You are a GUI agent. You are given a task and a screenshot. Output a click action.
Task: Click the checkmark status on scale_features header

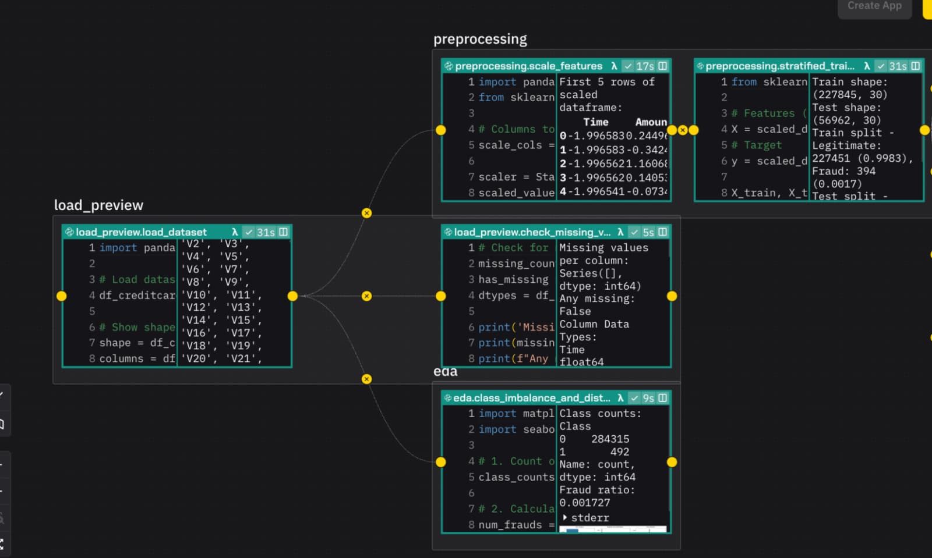click(x=627, y=66)
